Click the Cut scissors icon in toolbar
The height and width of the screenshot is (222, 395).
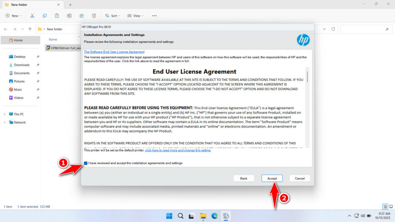coord(32,16)
